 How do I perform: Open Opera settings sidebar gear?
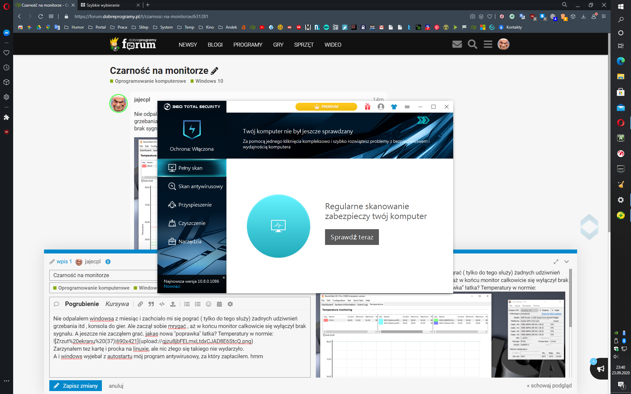pos(6,97)
